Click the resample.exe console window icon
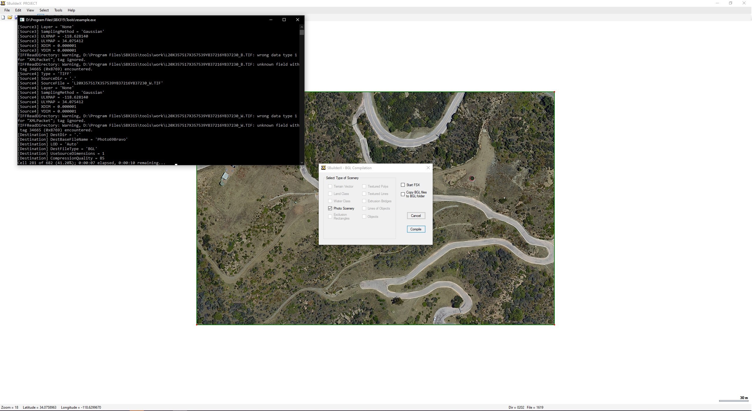The height and width of the screenshot is (411, 752). (x=22, y=20)
